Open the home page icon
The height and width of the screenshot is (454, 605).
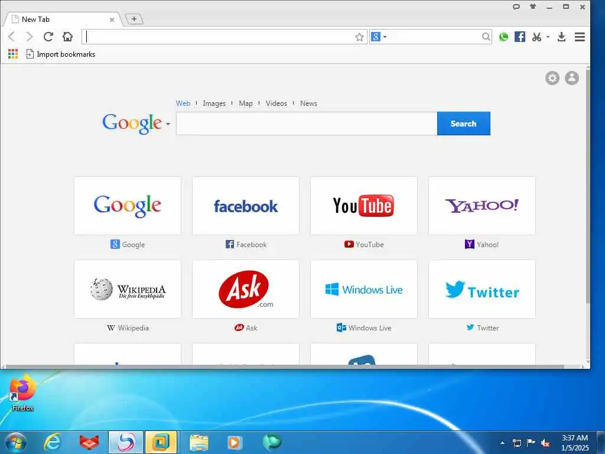point(67,37)
